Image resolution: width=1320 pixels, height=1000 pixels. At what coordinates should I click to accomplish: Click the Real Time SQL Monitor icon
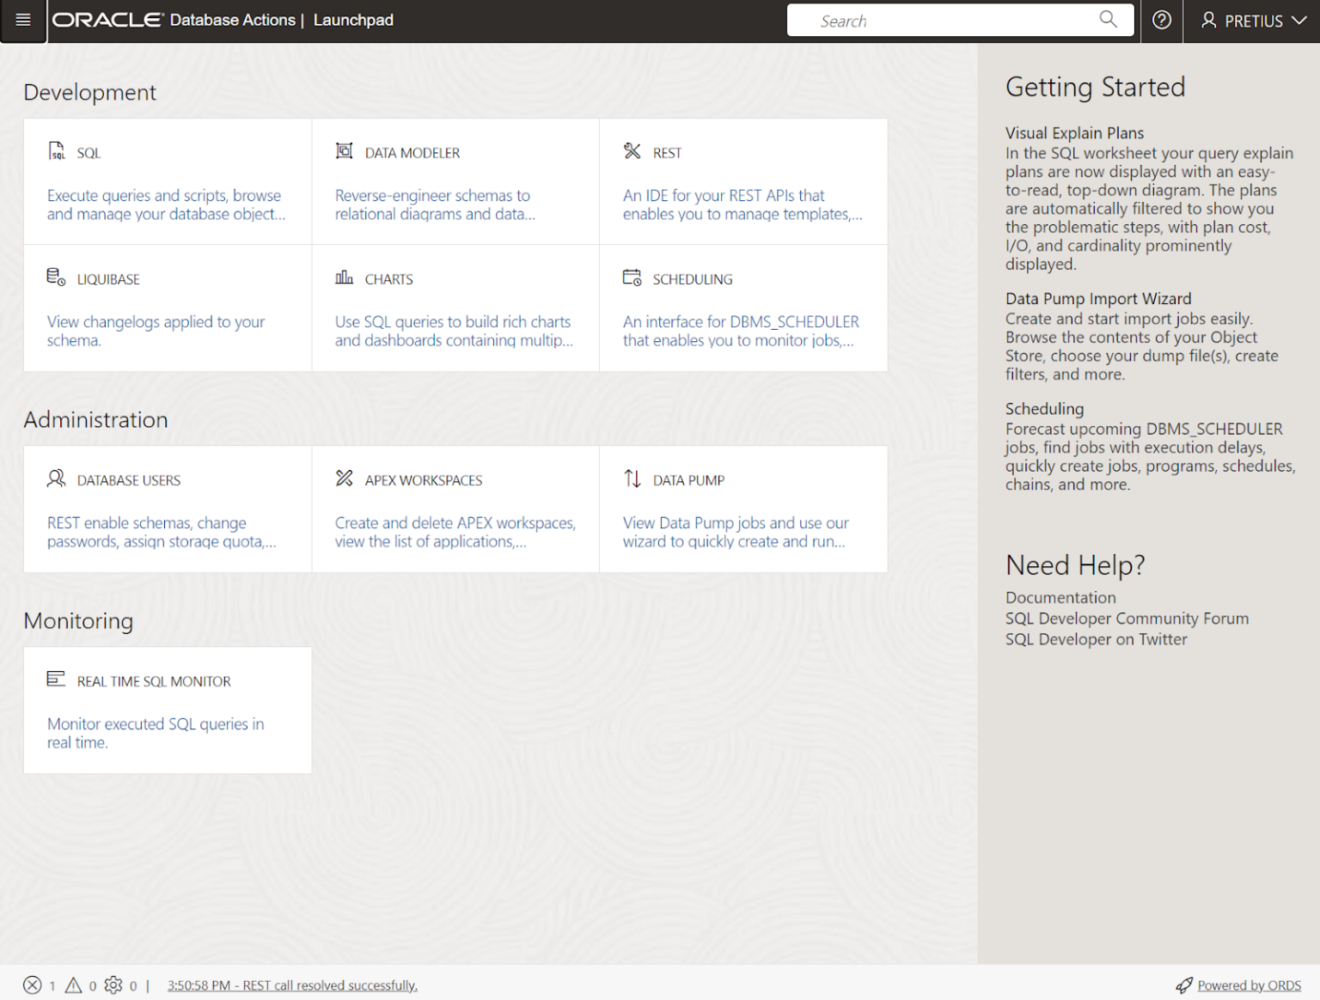pyautogui.click(x=56, y=679)
